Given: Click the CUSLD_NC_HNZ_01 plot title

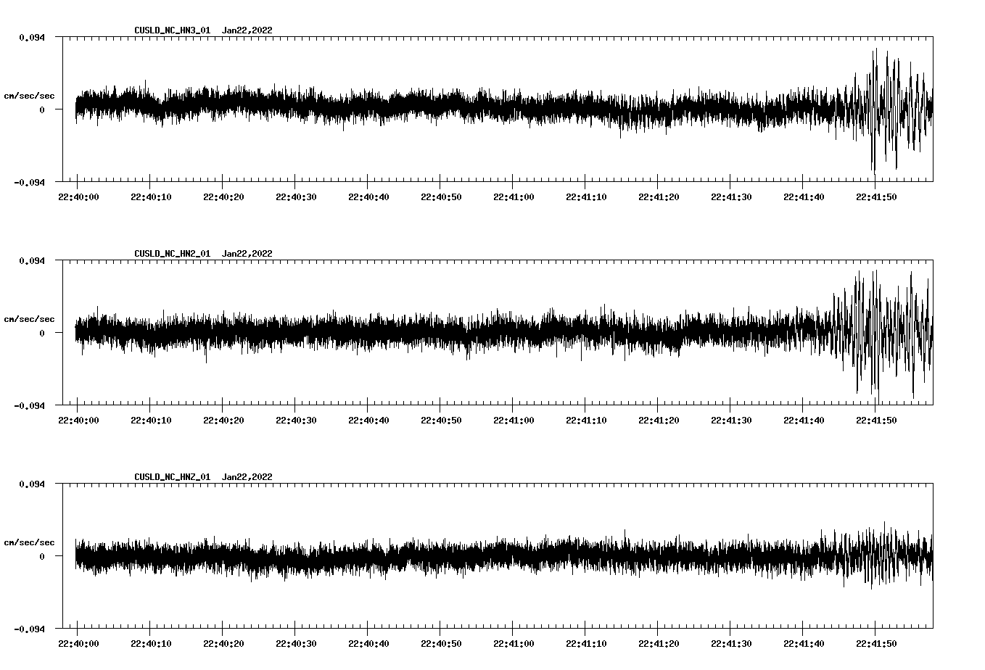Looking at the screenshot, I should click(x=173, y=477).
